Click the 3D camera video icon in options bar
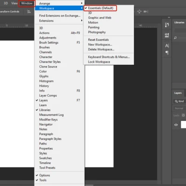This screenshot has width=186, height=186. [x=146, y=12]
